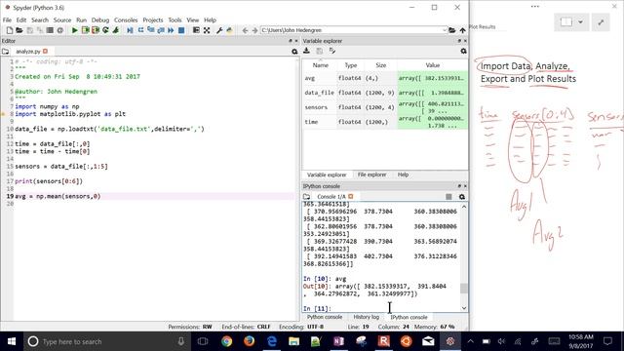The height and width of the screenshot is (351, 624).
Task: Import data in Variable explorer
Action: pyautogui.click(x=306, y=51)
